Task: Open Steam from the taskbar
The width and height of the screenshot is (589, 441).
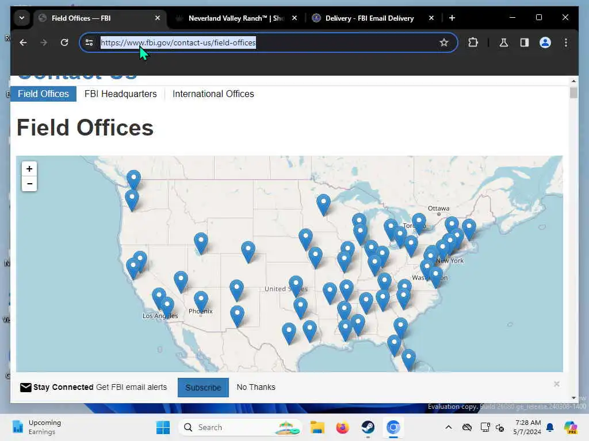Action: pos(368,427)
